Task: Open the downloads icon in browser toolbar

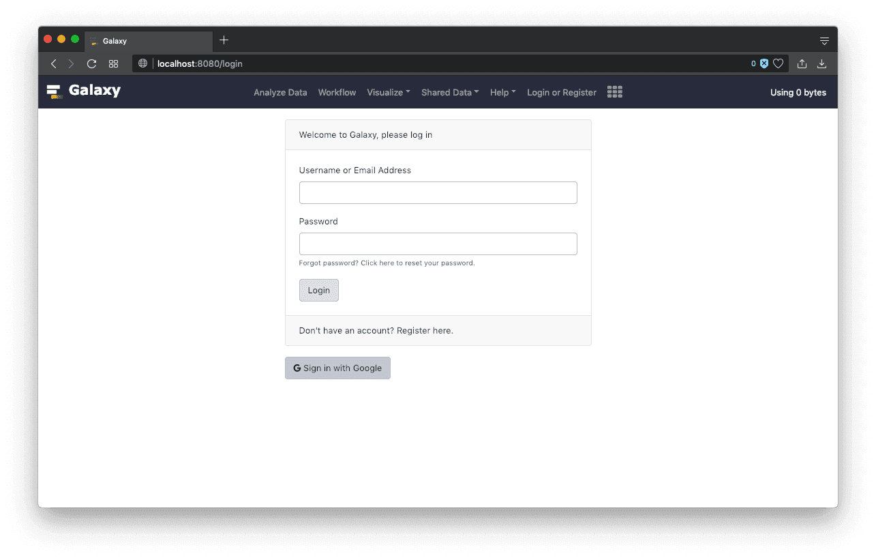Action: point(821,63)
